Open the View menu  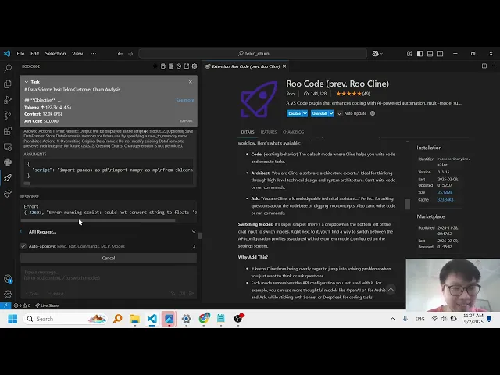click(x=77, y=54)
